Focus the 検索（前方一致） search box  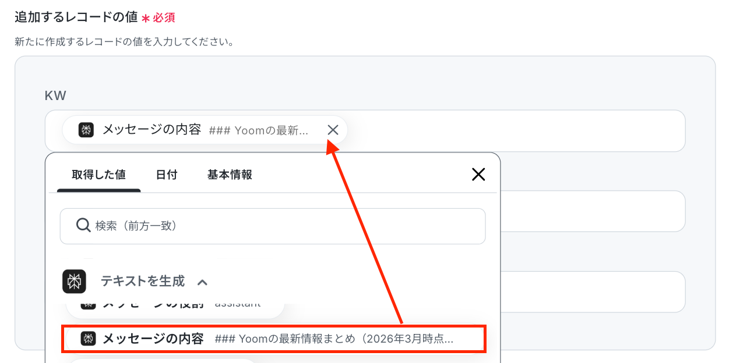pyautogui.click(x=273, y=226)
